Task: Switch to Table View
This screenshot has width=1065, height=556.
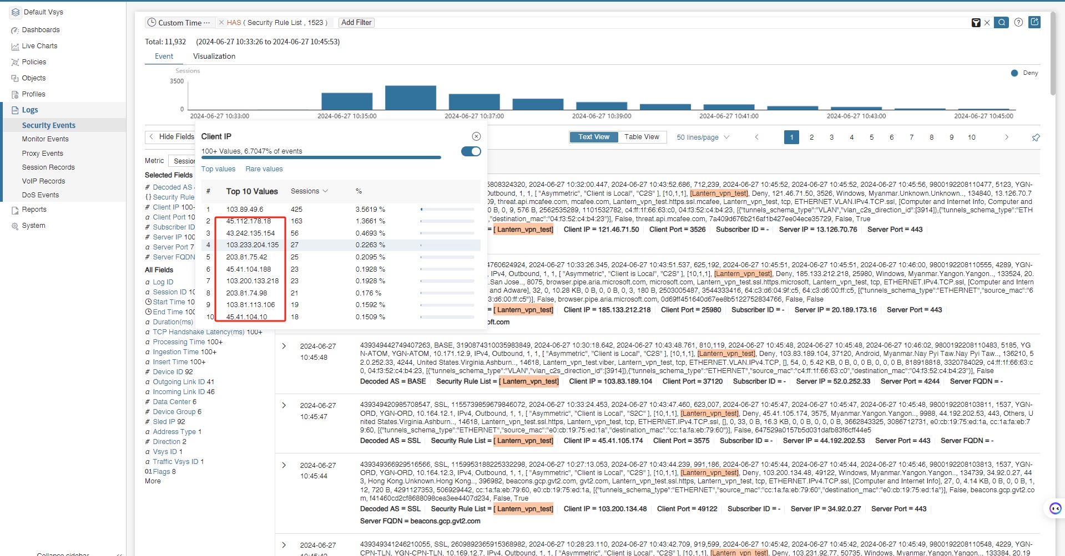Action: point(642,137)
